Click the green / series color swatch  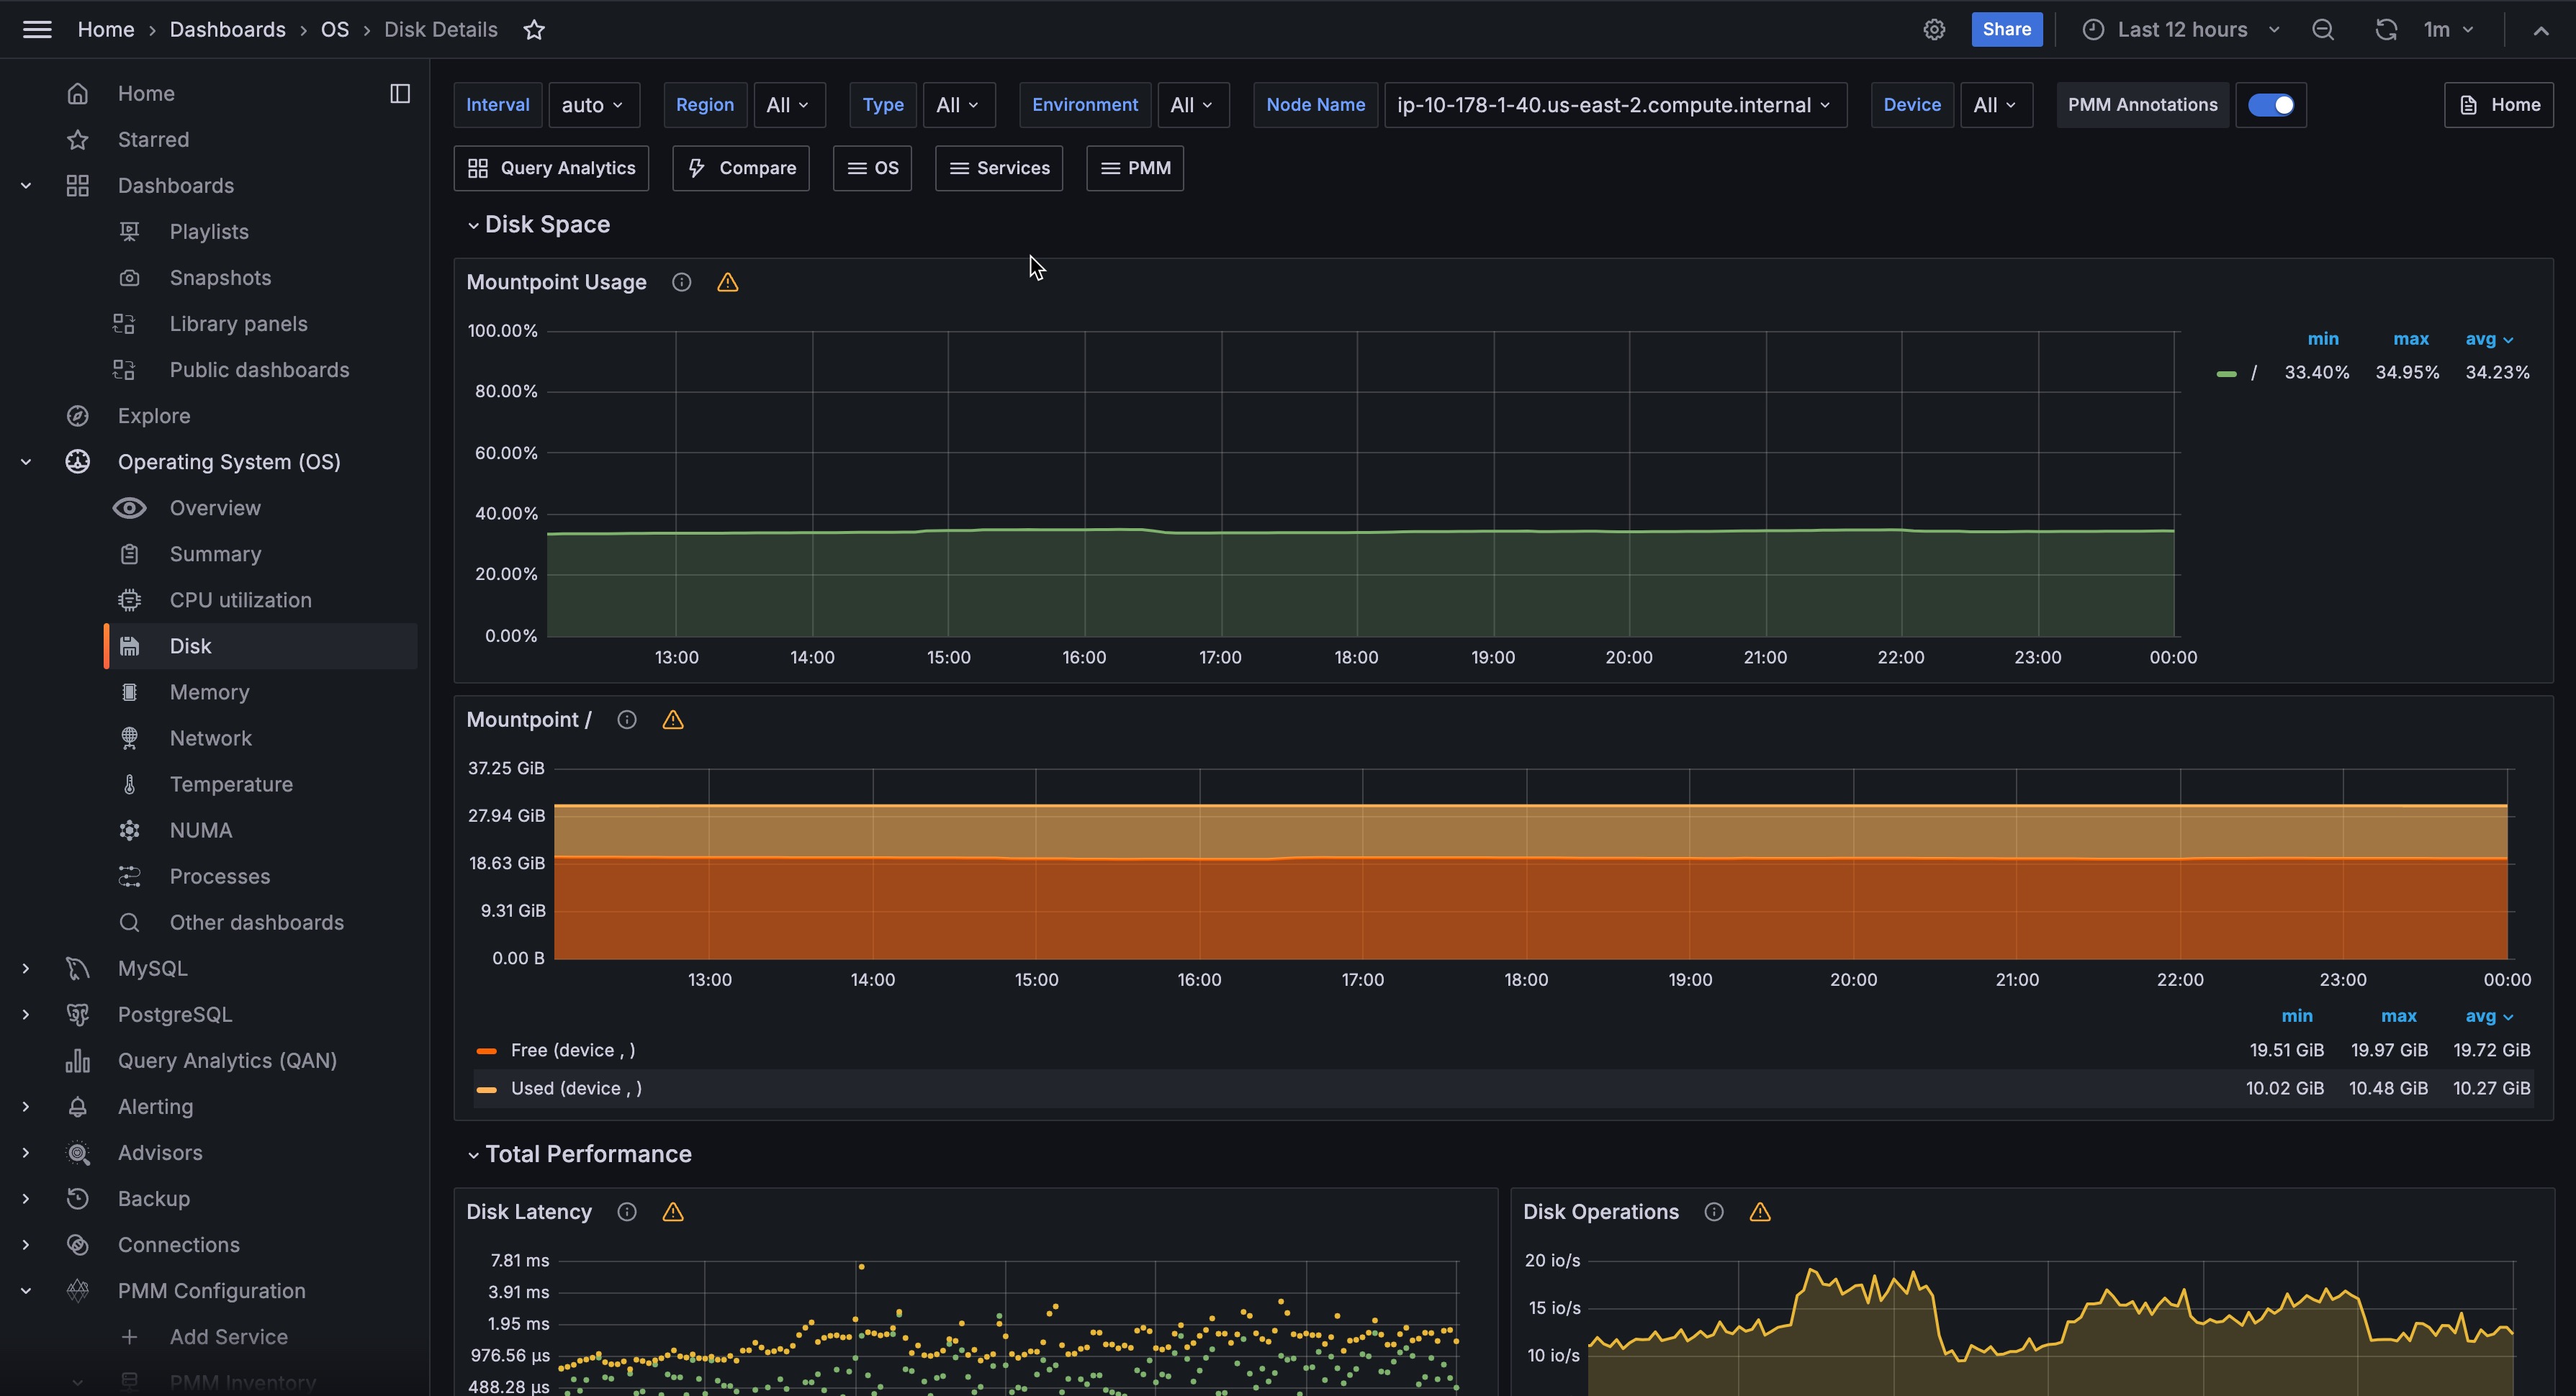click(2226, 373)
